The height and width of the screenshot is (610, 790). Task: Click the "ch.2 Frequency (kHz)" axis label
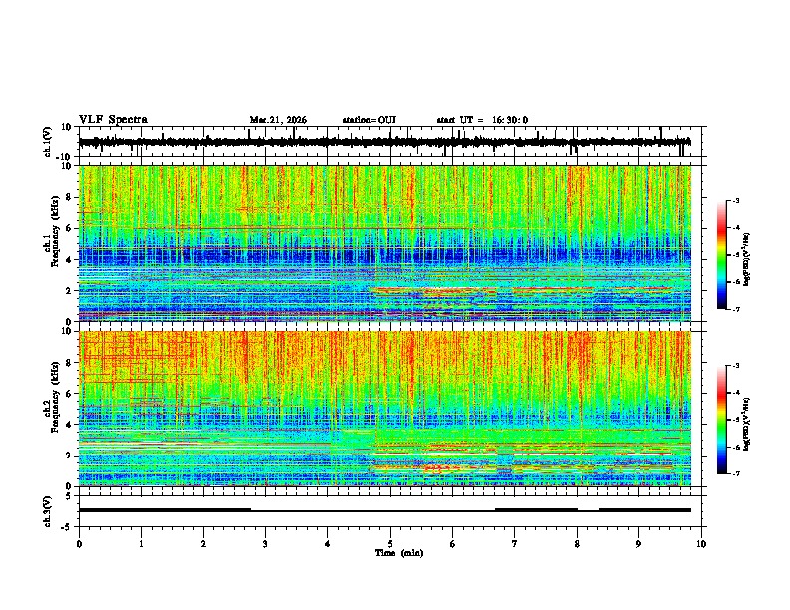point(53,398)
